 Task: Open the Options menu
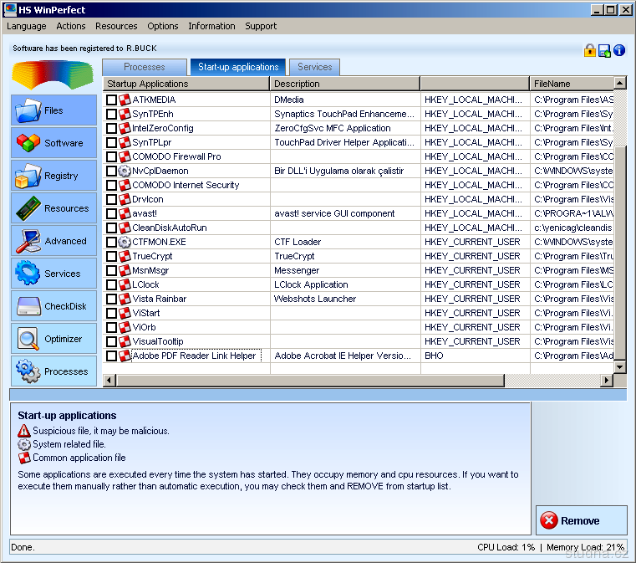pos(163,26)
